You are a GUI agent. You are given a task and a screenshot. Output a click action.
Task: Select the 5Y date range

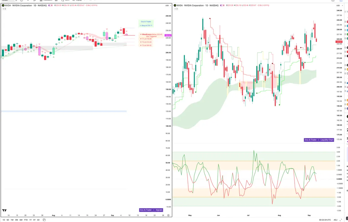pyautogui.click(x=34, y=220)
